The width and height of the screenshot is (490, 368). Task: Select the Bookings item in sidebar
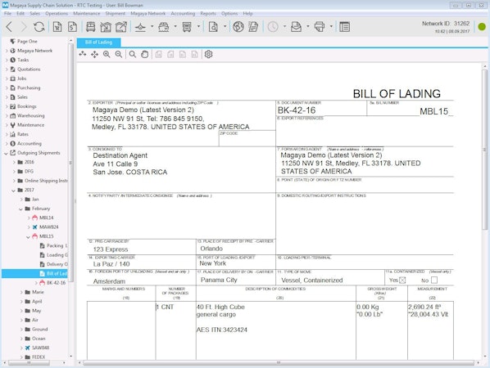[x=27, y=106]
